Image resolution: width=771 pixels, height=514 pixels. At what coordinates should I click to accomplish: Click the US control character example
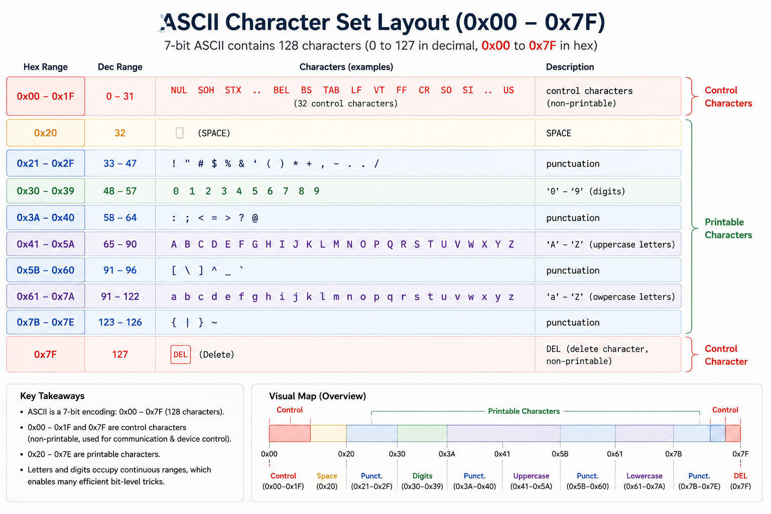tap(508, 90)
